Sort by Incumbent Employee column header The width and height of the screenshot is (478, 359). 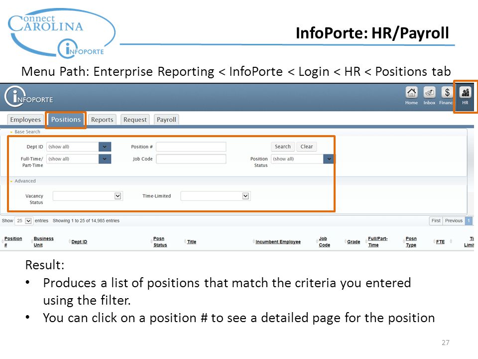click(278, 242)
